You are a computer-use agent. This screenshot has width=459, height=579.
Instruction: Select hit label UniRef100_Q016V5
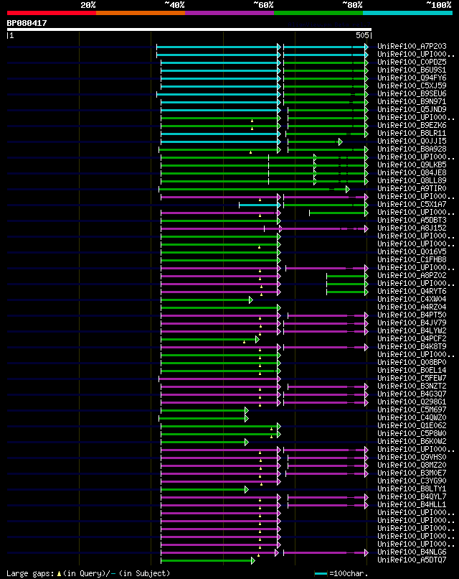[412, 251]
